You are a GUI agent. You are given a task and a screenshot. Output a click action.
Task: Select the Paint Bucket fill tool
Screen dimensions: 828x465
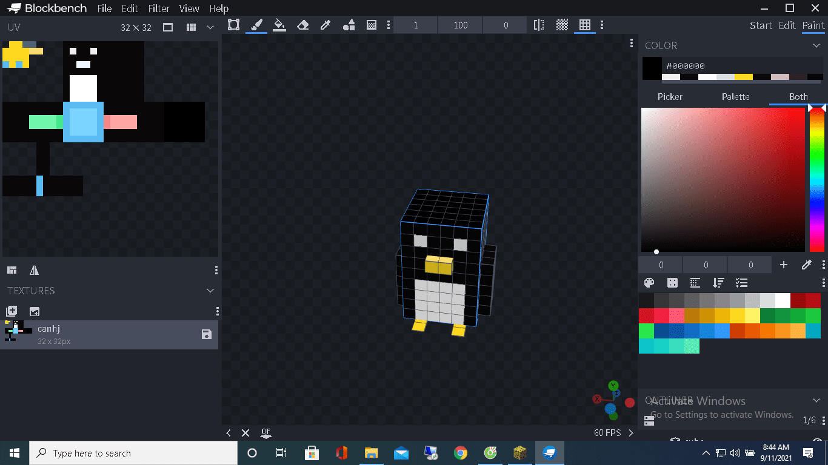pyautogui.click(x=279, y=25)
